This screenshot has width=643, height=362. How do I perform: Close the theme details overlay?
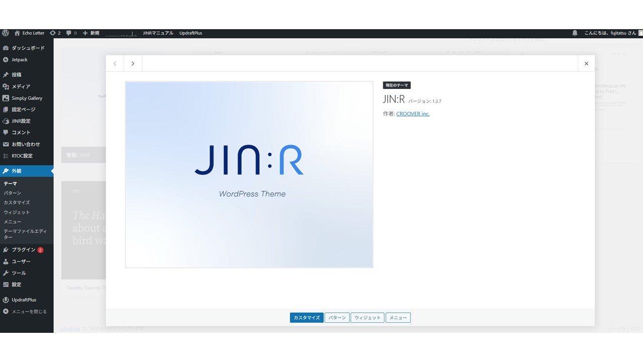pyautogui.click(x=586, y=64)
